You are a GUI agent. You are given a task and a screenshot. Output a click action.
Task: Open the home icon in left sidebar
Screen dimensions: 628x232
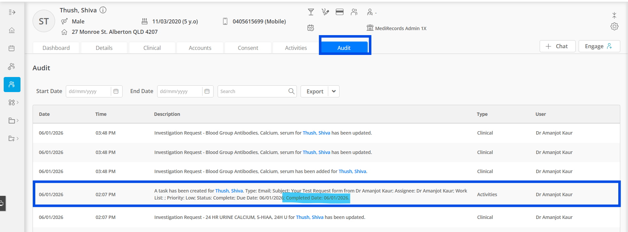pyautogui.click(x=12, y=30)
